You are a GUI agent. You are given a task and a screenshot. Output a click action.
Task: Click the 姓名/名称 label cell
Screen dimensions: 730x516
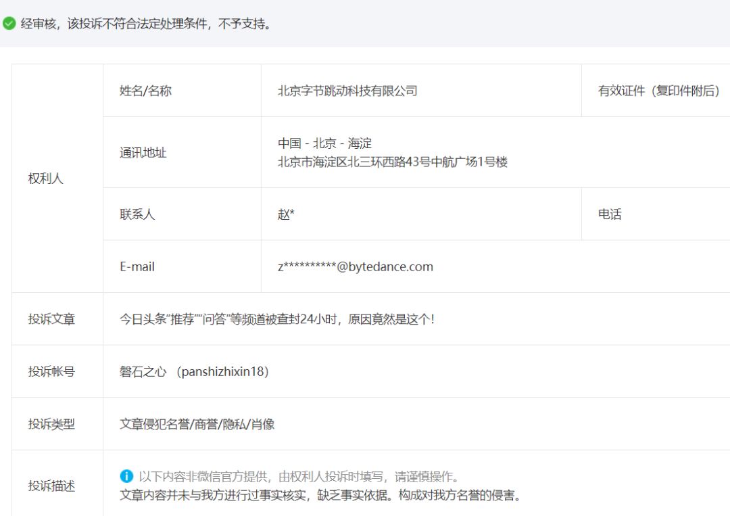(x=144, y=90)
